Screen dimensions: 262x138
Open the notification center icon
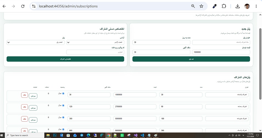click(x=258, y=135)
